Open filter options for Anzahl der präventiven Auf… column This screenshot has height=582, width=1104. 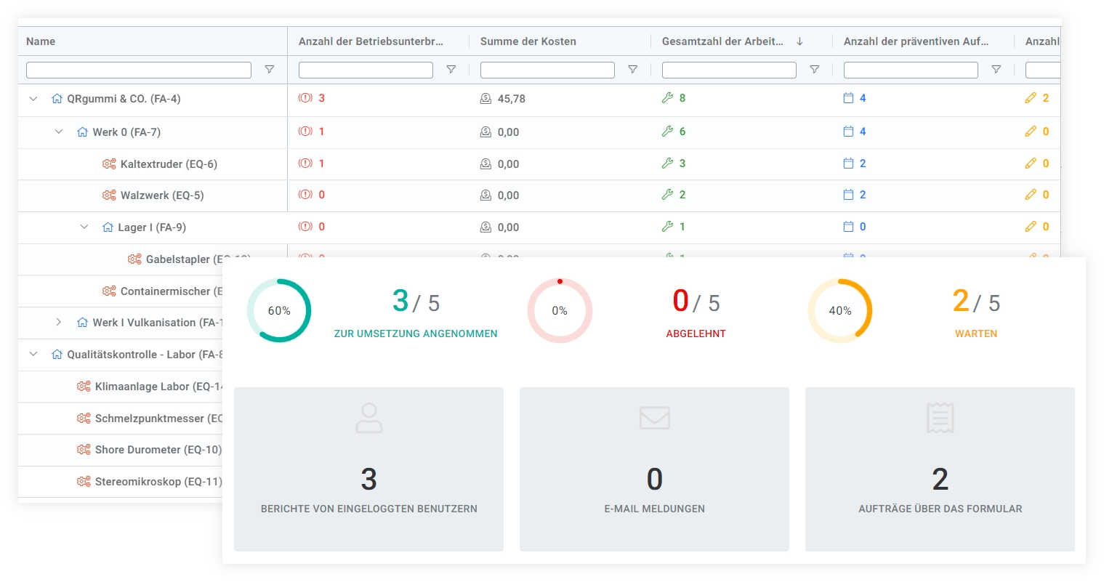(x=996, y=70)
